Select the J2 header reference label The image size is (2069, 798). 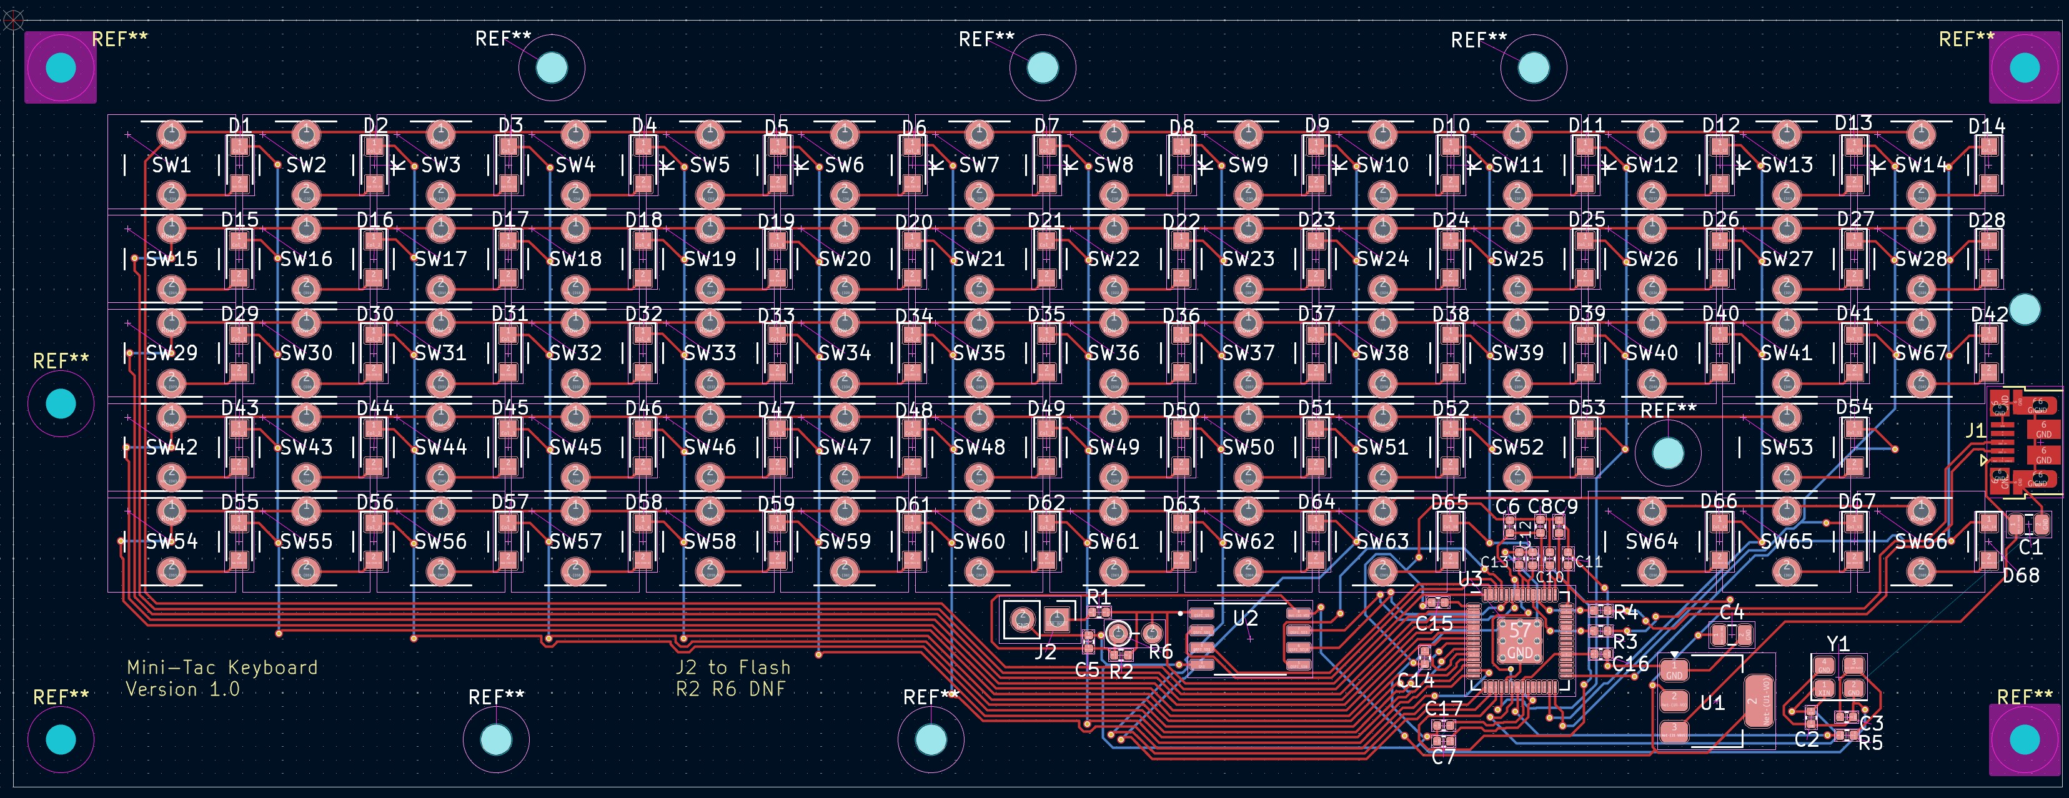(1045, 652)
